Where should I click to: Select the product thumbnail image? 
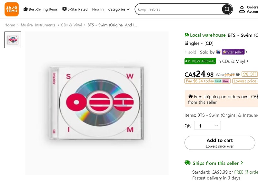[x=13, y=40]
